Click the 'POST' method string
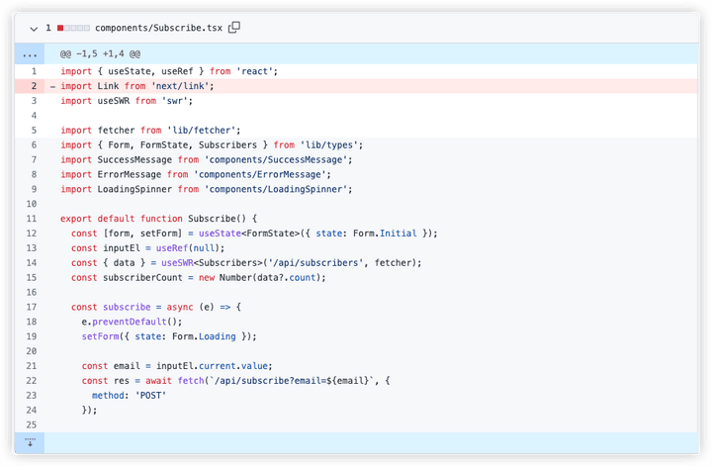 point(151,395)
